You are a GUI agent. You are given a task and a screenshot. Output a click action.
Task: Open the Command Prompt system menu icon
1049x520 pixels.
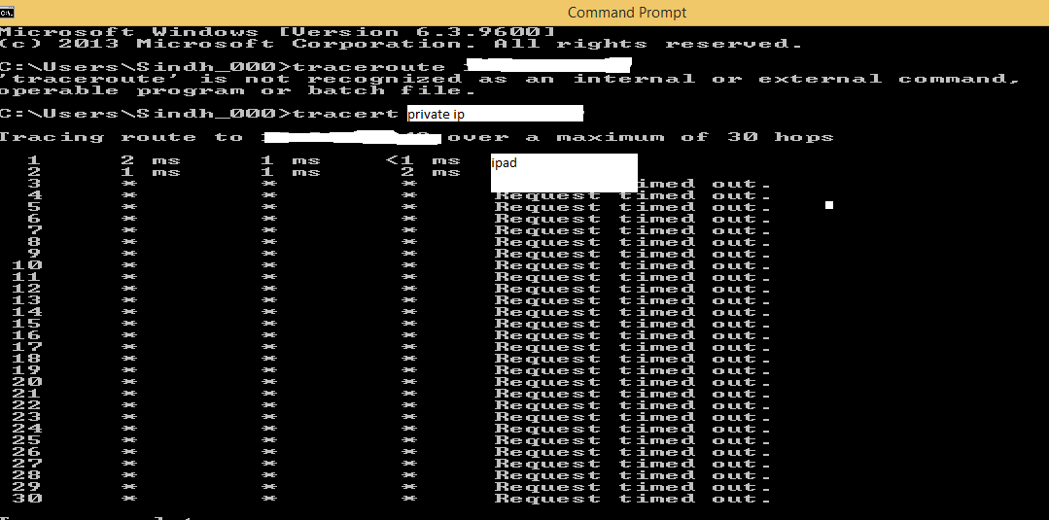[9, 12]
